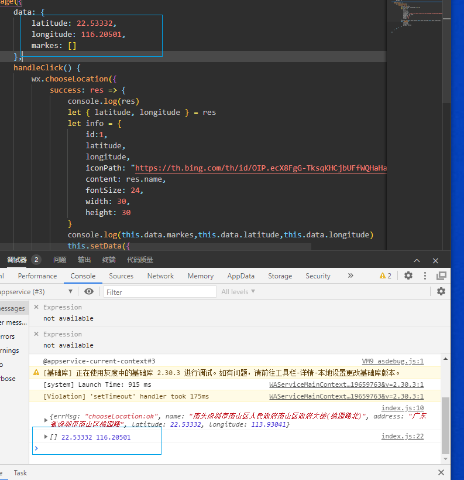The image size is (464, 480).
Task: Click longitude value 116.20501 in data
Action: [x=101, y=34]
